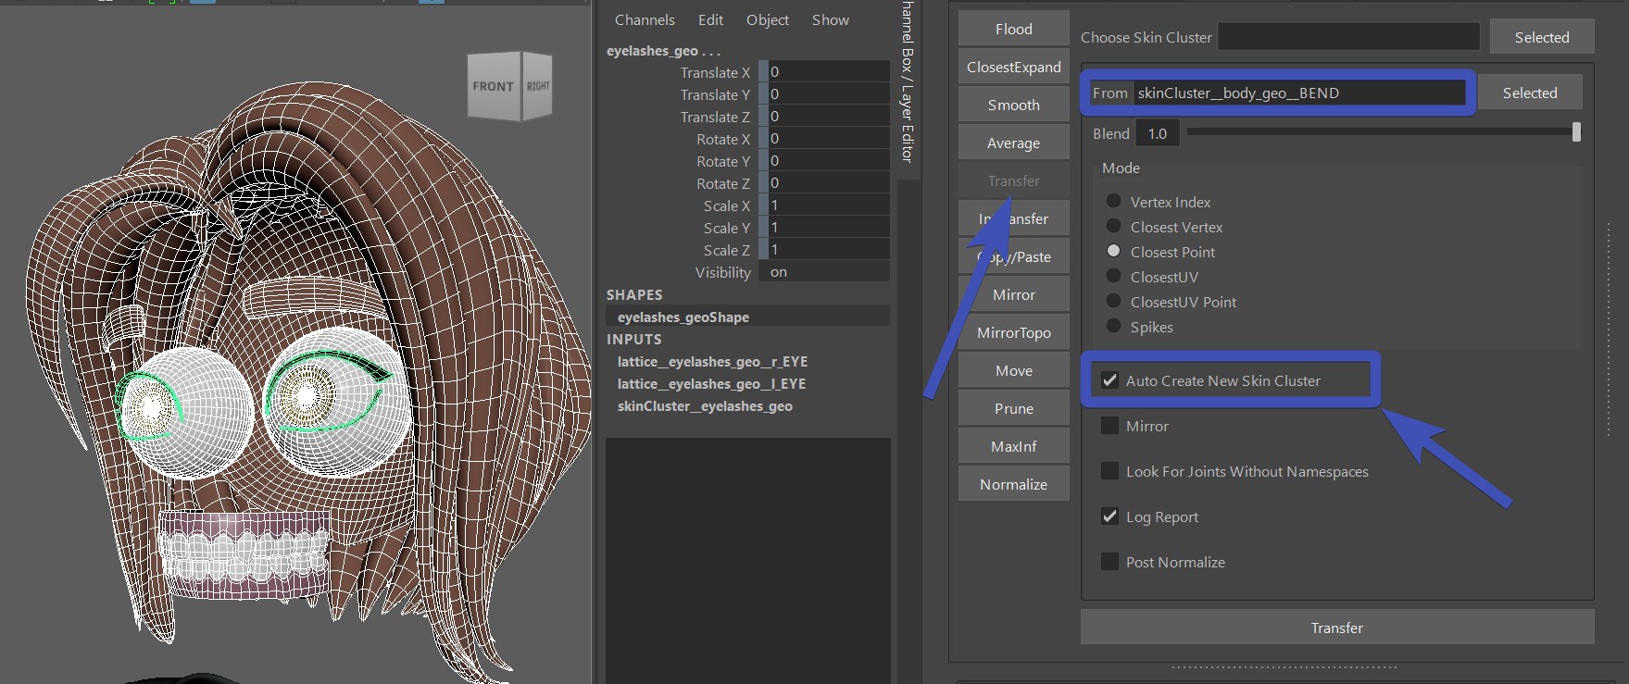The height and width of the screenshot is (684, 1629).
Task: Select eyelashes_geoShape under SHAPES
Action: pyautogui.click(x=683, y=317)
